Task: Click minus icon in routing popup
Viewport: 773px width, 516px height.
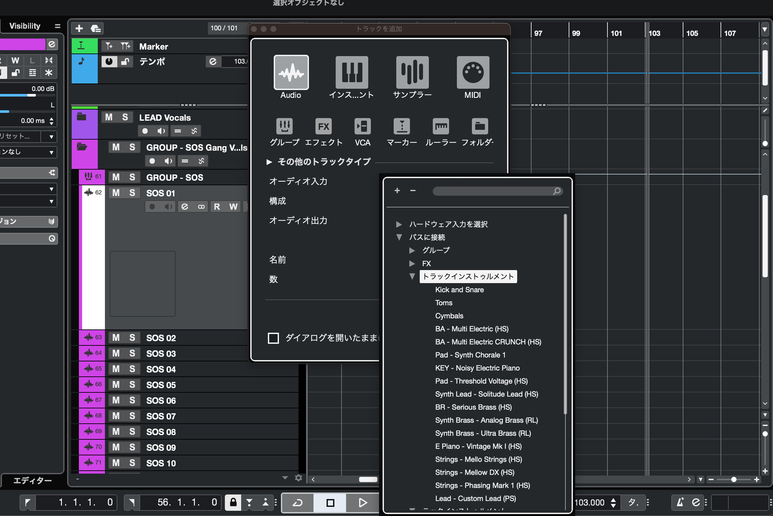Action: coord(413,190)
